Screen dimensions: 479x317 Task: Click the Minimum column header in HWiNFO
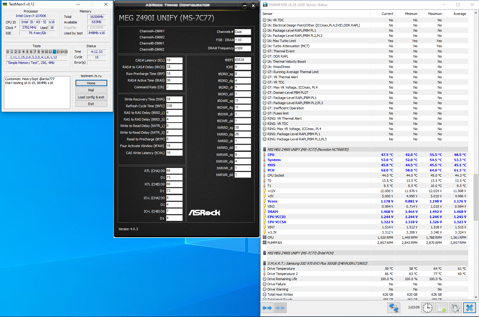(x=407, y=14)
